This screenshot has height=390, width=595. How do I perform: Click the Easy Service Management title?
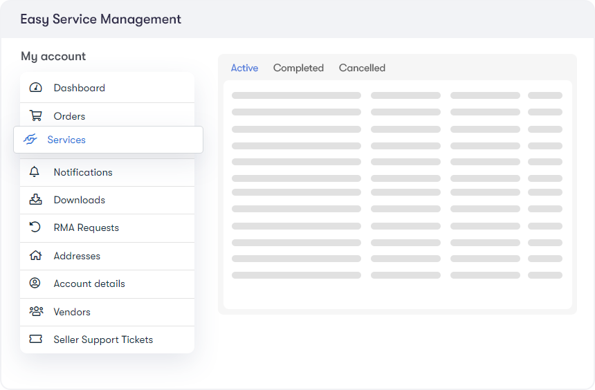pyautogui.click(x=100, y=19)
